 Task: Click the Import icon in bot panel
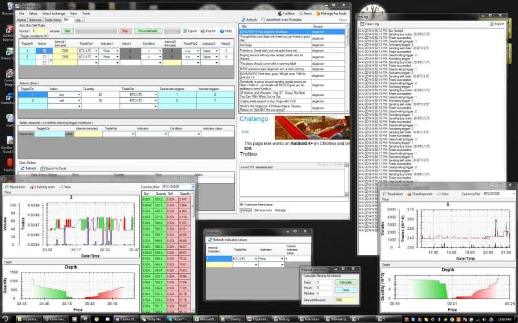point(208,30)
